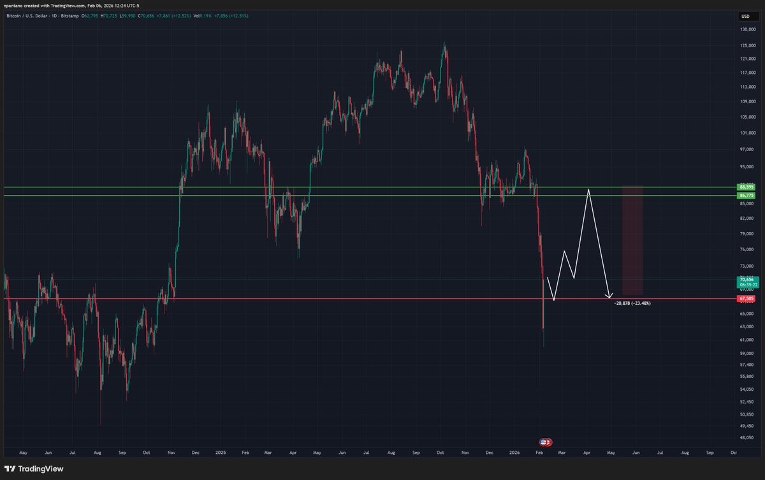The height and width of the screenshot is (480, 765).
Task: Click the 130,000 price scale label
Action: click(x=747, y=29)
